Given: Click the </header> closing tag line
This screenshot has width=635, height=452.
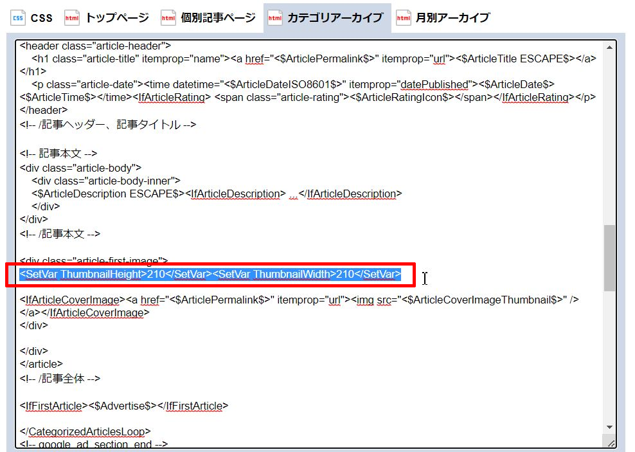Looking at the screenshot, I should coord(44,110).
